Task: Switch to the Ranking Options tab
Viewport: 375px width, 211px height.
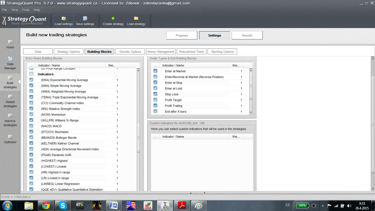Action: click(x=222, y=52)
